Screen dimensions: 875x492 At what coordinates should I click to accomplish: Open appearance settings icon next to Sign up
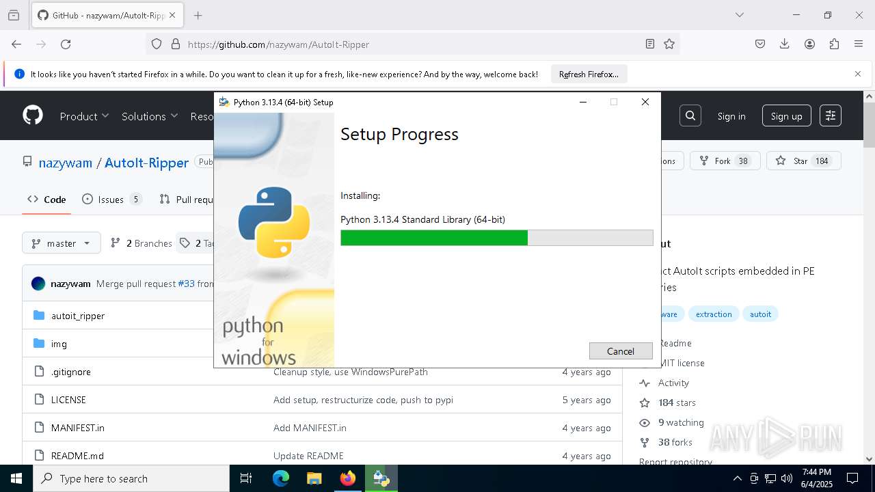831,115
